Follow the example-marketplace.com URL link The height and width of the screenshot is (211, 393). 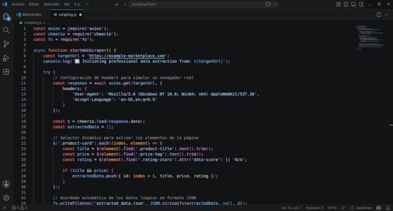click(127, 56)
